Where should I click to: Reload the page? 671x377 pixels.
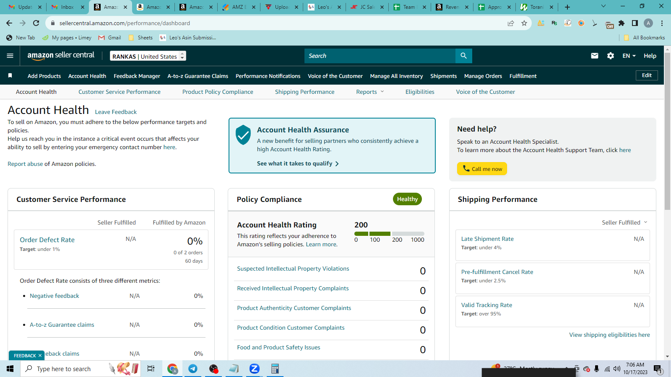point(36,23)
